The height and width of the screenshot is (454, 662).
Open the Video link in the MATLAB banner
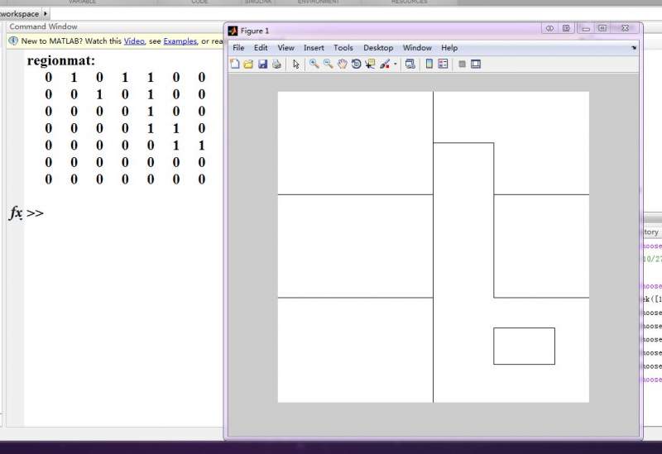pyautogui.click(x=134, y=41)
